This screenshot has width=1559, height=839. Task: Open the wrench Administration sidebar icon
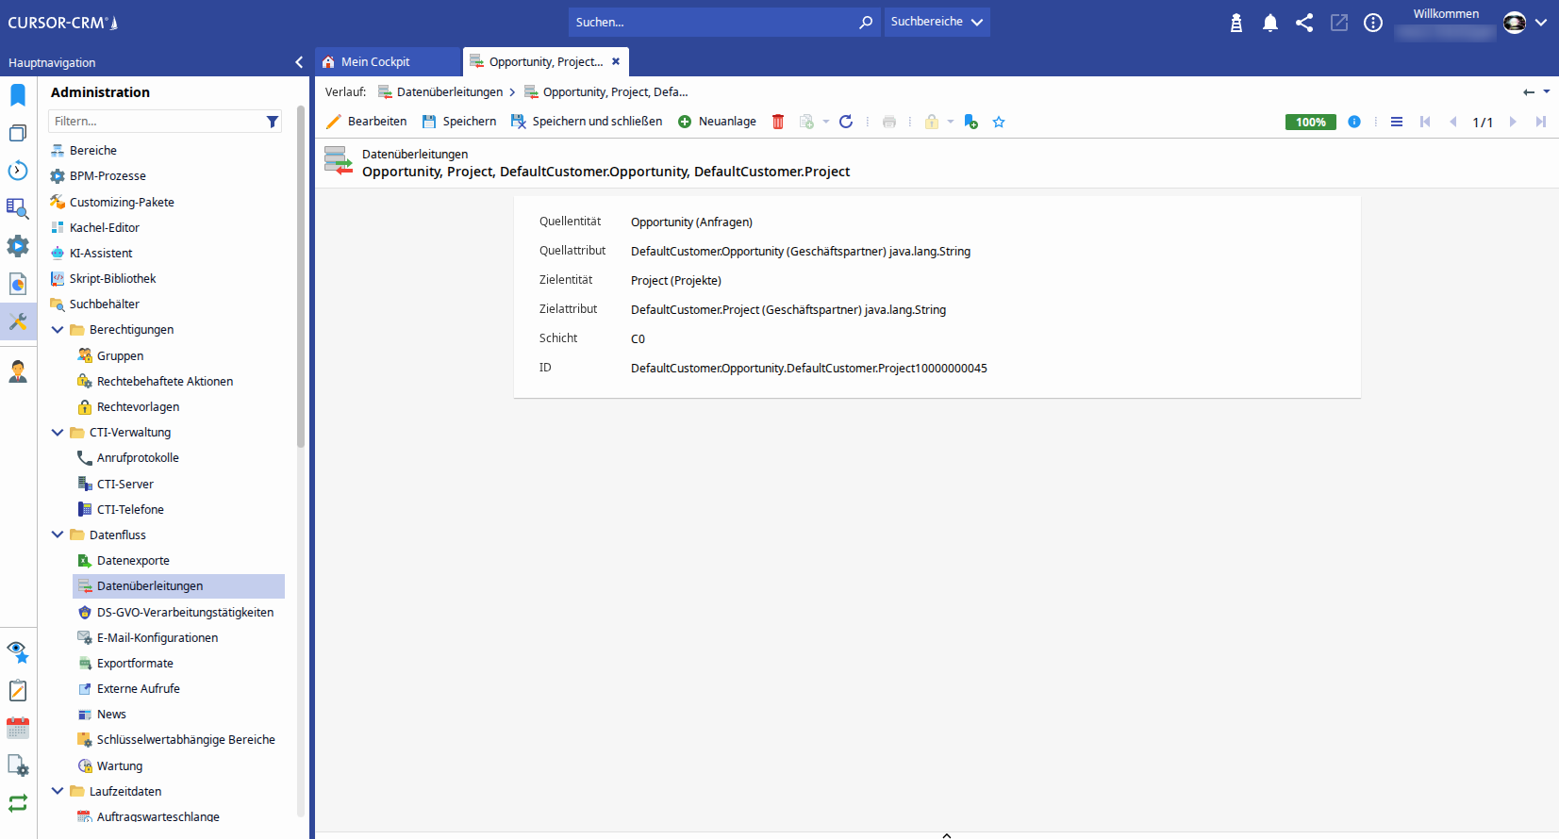coord(18,321)
